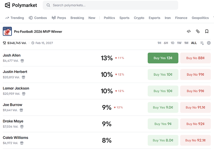Select the 6H time range

point(166,43)
